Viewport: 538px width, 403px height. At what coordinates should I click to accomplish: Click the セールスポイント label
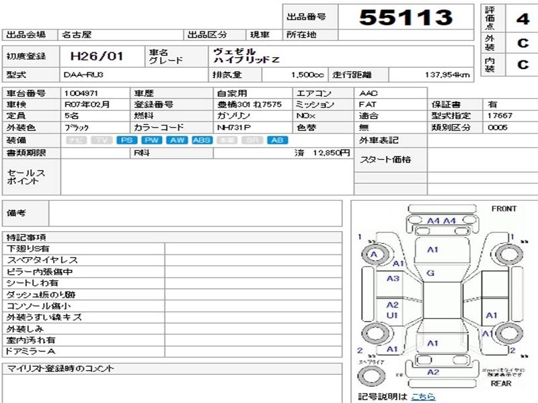(x=26, y=177)
